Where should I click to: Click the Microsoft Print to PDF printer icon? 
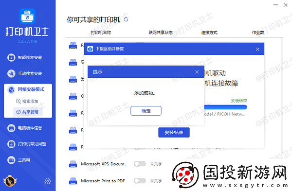pos(73,181)
